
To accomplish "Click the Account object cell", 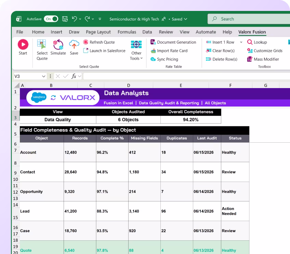I will 42,152.
